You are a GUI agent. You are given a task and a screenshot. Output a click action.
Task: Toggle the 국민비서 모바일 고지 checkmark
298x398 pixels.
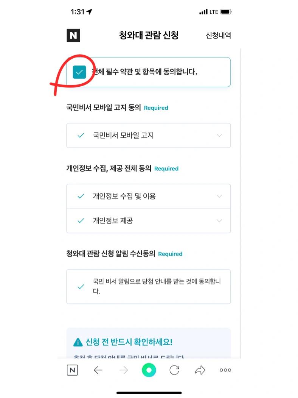(x=81, y=135)
